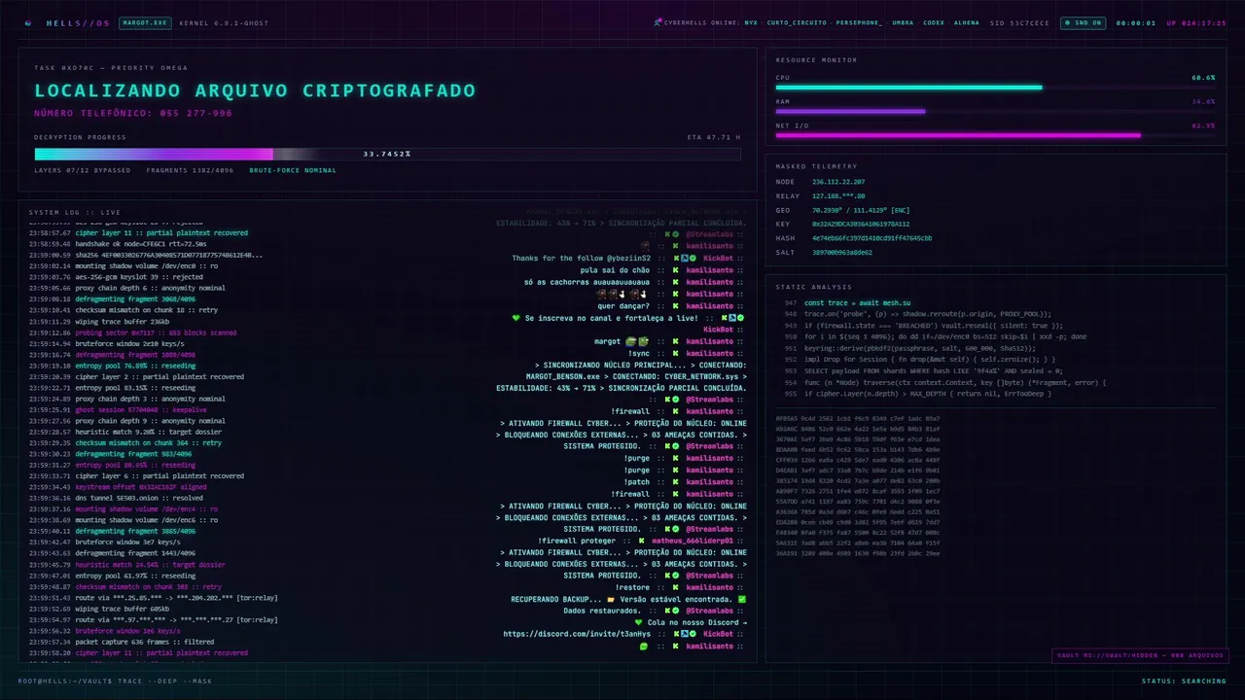Click the HELLS//OS logo icon

27,22
